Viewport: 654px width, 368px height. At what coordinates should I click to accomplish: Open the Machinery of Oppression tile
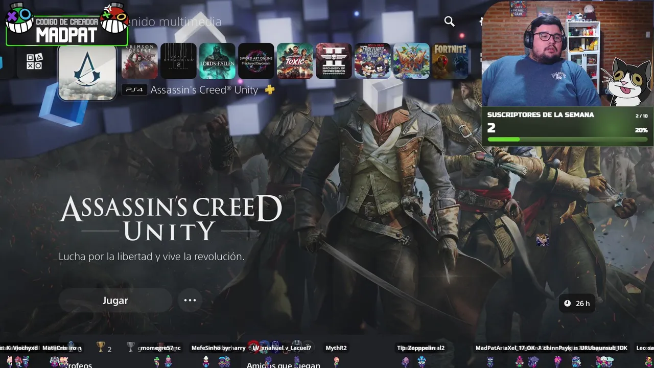point(334,61)
